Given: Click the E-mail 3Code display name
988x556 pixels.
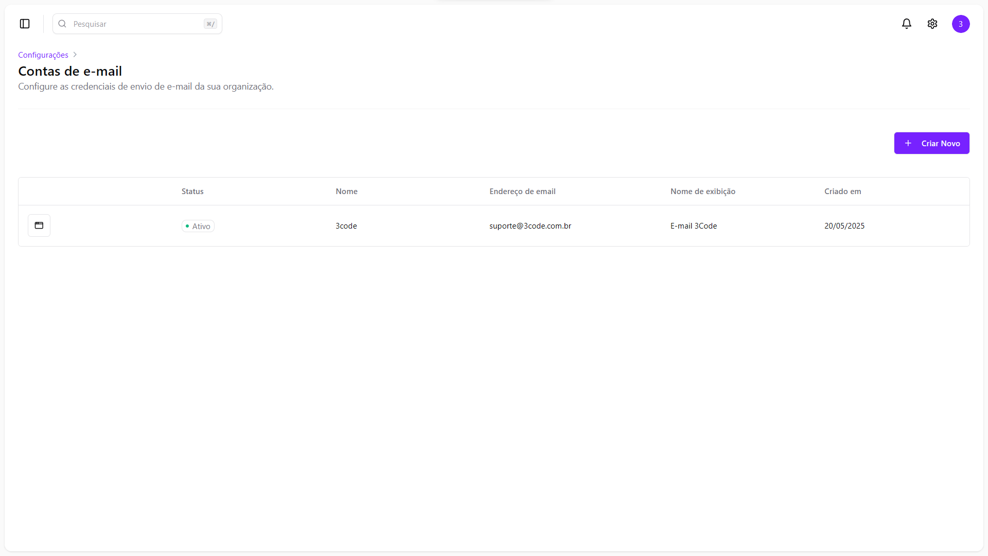Looking at the screenshot, I should tap(693, 226).
